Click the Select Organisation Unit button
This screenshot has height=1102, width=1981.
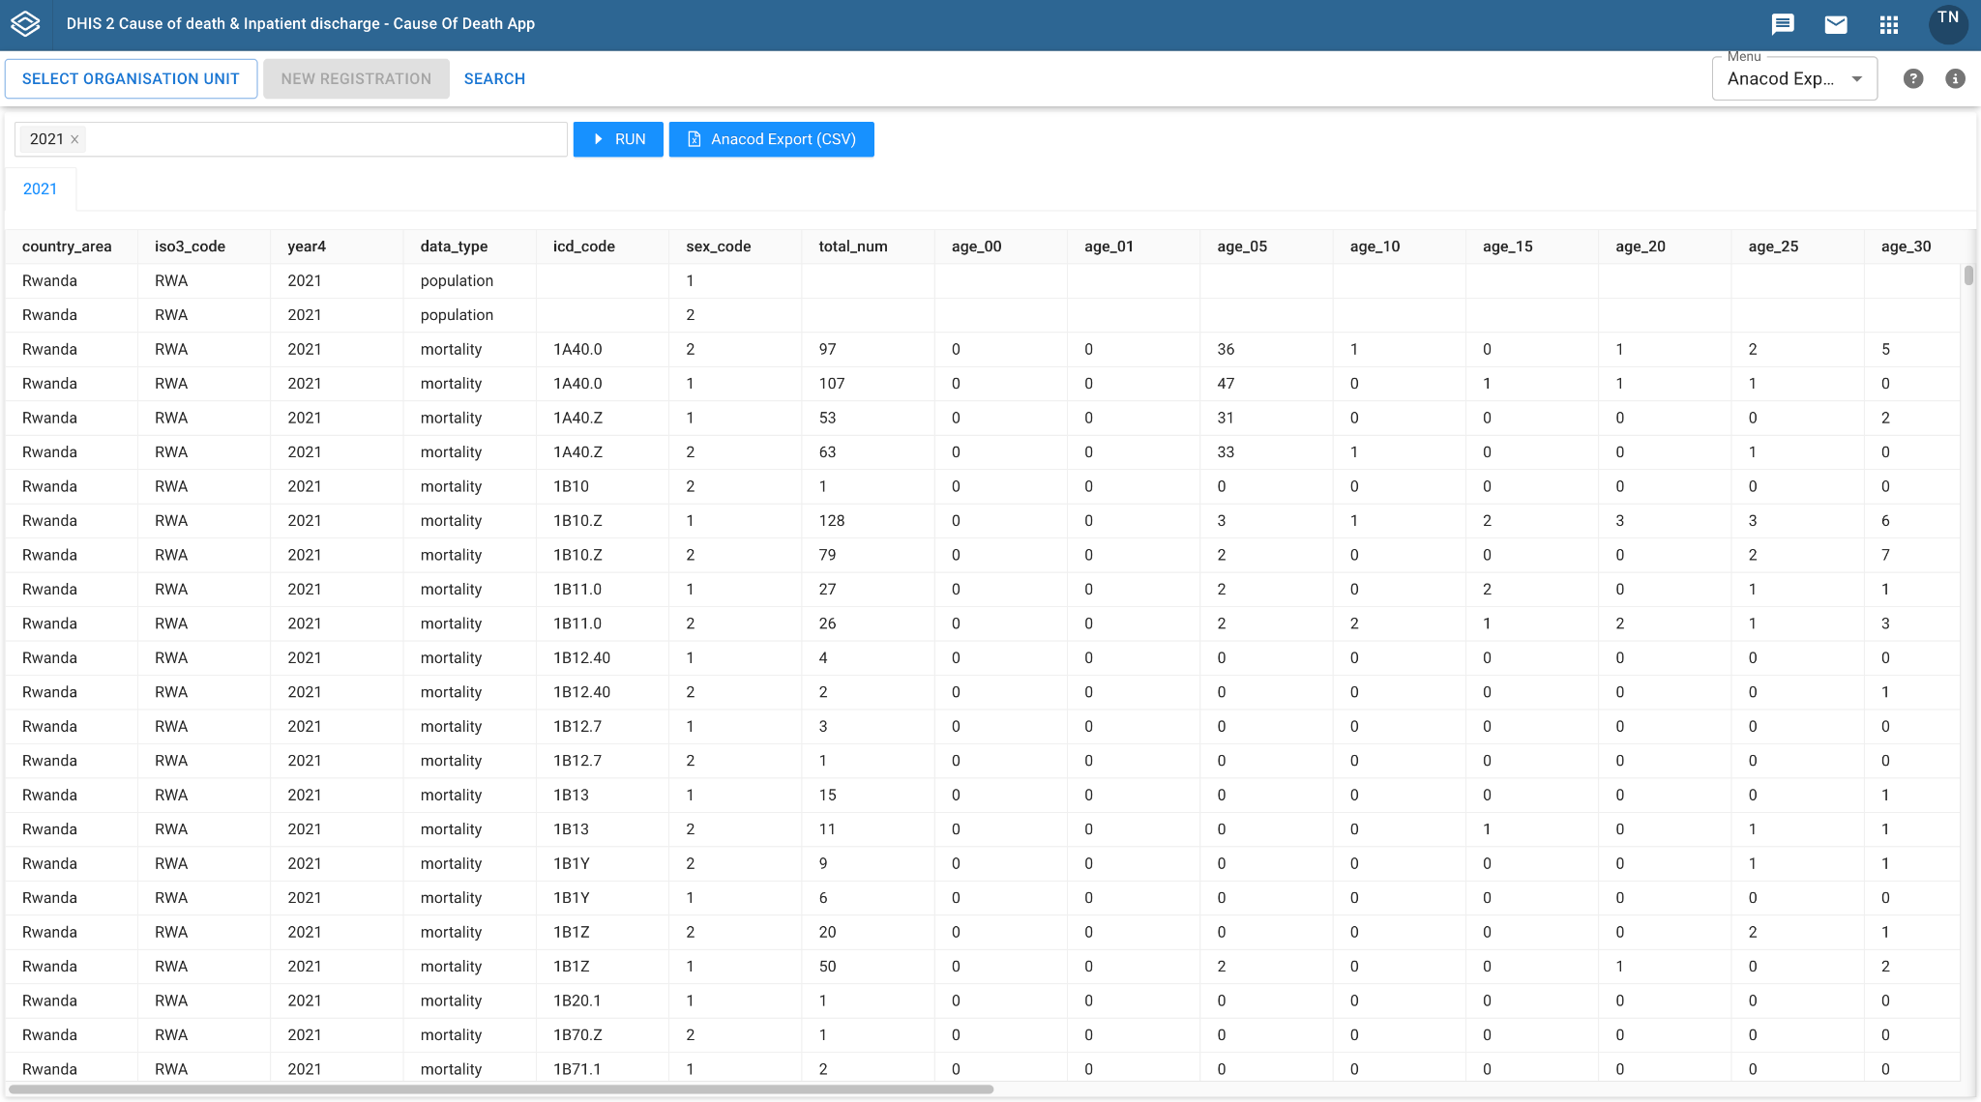pyautogui.click(x=131, y=79)
